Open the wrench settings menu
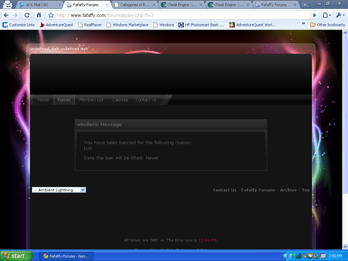Screen dimensions: 348x261 point(340,15)
